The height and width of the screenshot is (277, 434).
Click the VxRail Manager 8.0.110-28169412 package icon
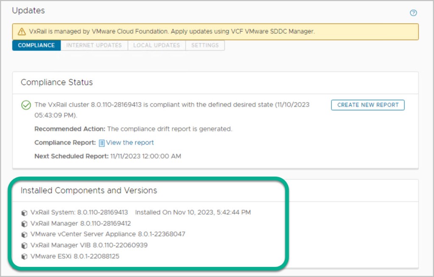(x=25, y=224)
